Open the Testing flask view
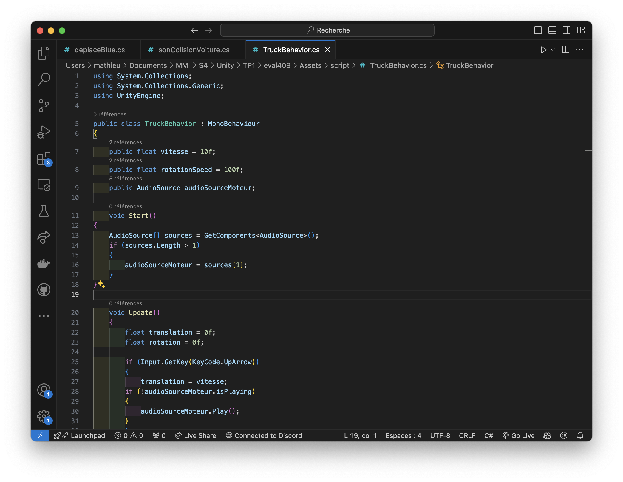Image resolution: width=623 pixels, height=482 pixels. click(x=44, y=211)
